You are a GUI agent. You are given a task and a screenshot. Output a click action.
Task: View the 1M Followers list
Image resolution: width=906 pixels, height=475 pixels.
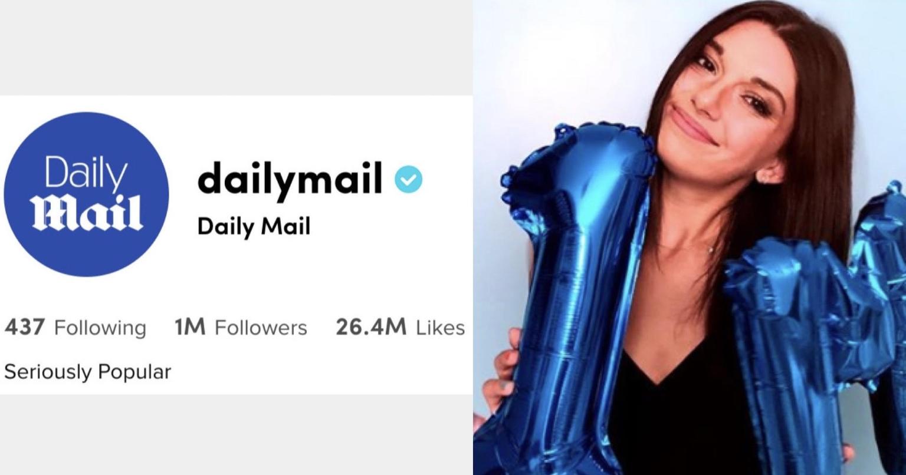pyautogui.click(x=240, y=328)
